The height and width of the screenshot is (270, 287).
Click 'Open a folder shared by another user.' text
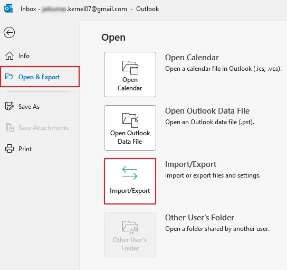click(x=217, y=229)
